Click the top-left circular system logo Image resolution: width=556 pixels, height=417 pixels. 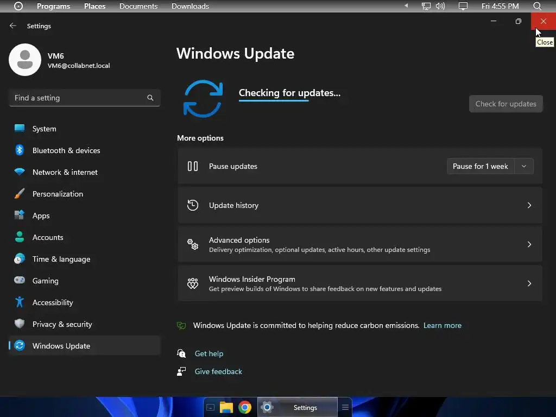tap(18, 6)
